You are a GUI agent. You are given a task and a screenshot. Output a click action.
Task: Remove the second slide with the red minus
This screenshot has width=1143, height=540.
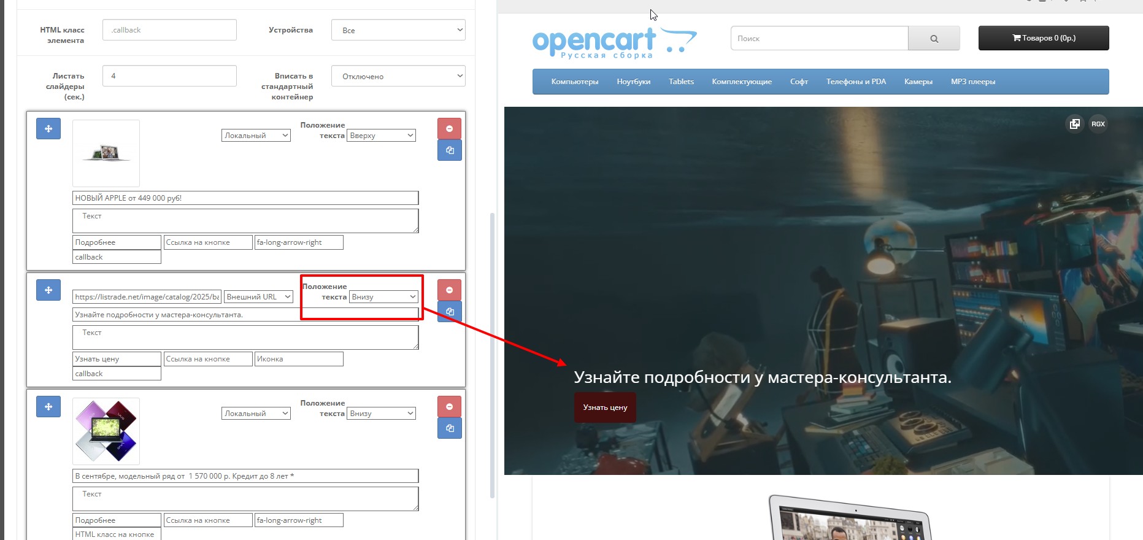449,290
